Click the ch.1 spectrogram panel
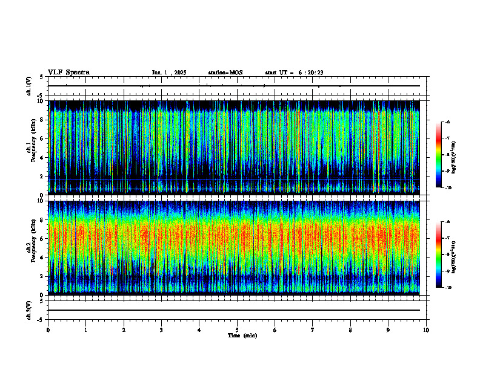The width and height of the screenshot is (480, 370). tap(234, 148)
